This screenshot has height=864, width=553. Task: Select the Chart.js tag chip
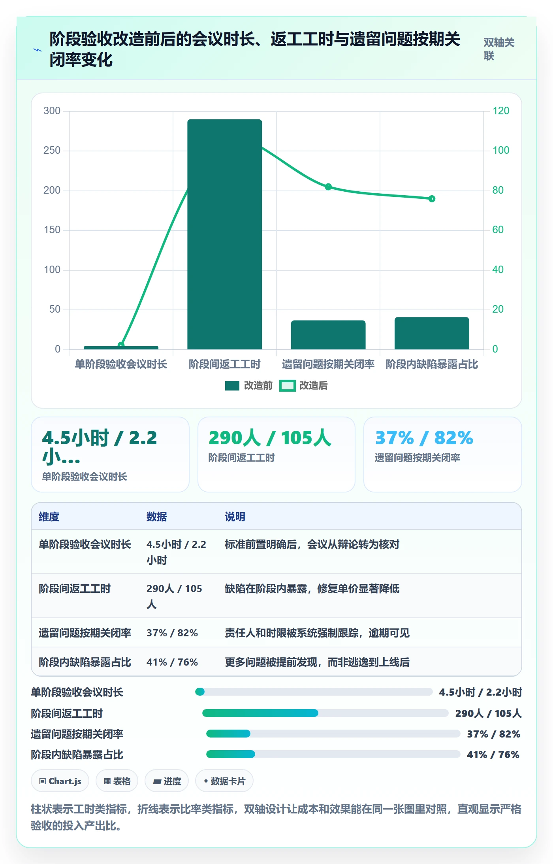pyautogui.click(x=60, y=781)
